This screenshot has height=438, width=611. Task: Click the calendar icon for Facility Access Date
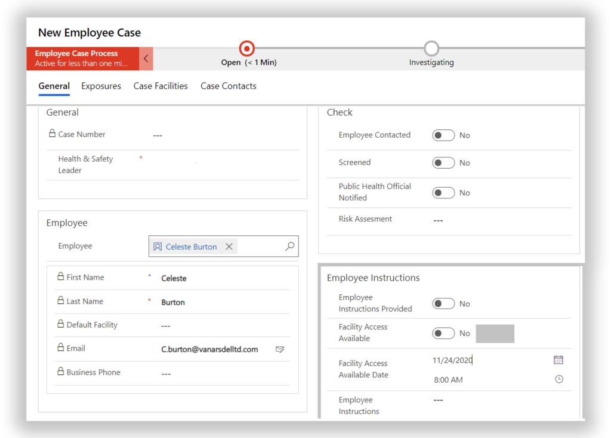click(558, 360)
